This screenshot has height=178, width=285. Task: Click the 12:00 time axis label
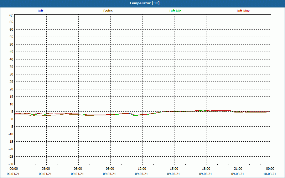point(142,169)
